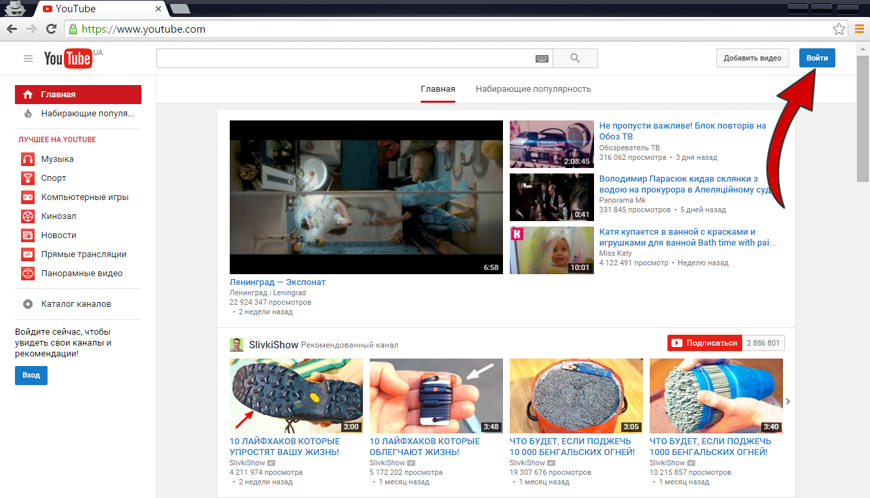Screen dimensions: 870x498
Task: Play the Ленинград Экспонат large thumbnail
Action: click(366, 197)
